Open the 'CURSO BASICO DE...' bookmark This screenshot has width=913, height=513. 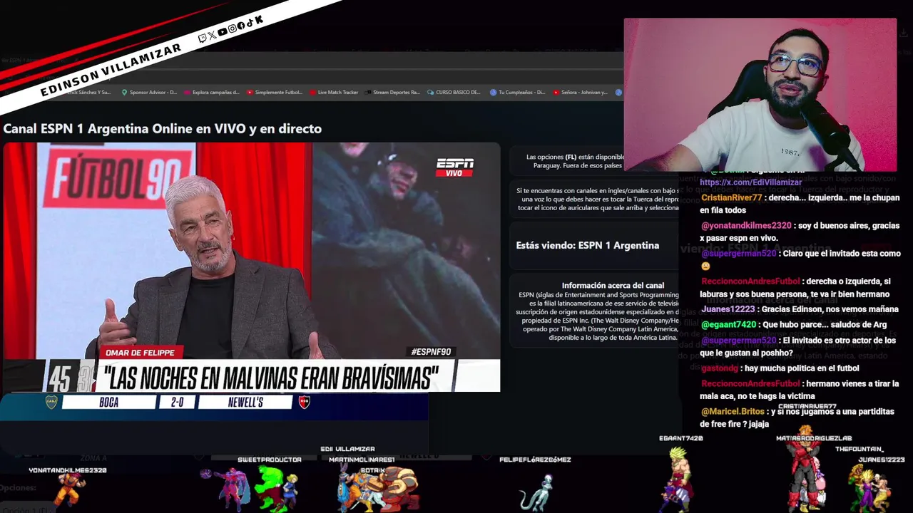454,92
